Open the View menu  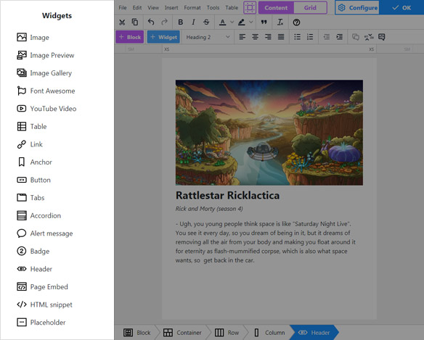click(x=153, y=7)
